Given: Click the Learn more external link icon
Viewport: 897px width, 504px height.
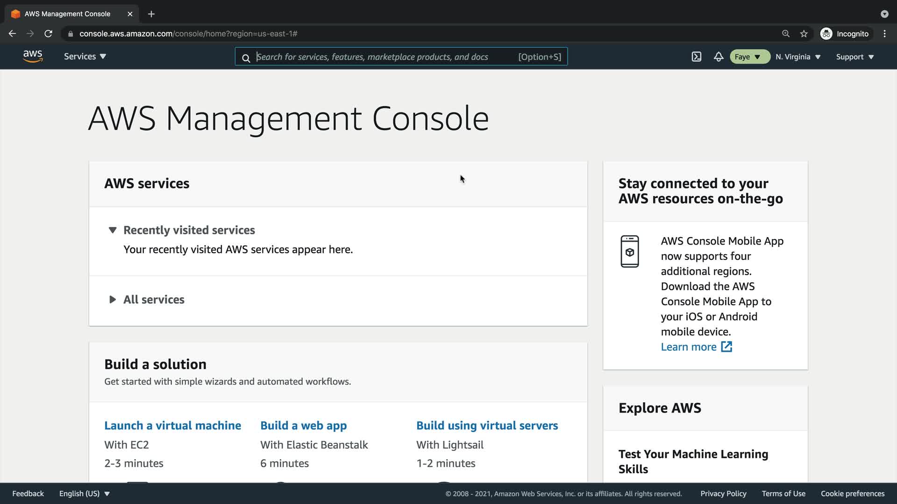Looking at the screenshot, I should (x=726, y=347).
